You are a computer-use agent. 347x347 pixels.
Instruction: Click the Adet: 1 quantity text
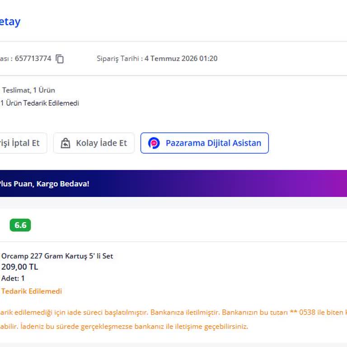tap(13, 278)
